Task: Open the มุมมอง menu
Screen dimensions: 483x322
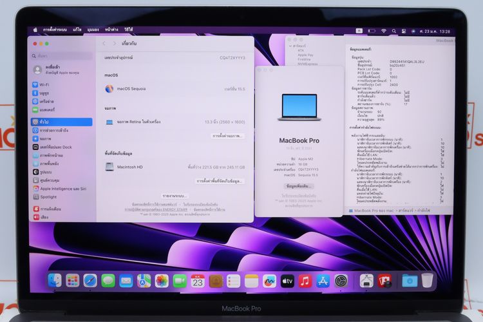Action: (x=93, y=30)
